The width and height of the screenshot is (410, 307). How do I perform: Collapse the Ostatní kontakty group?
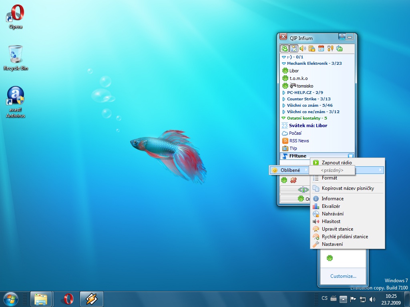tap(284, 118)
